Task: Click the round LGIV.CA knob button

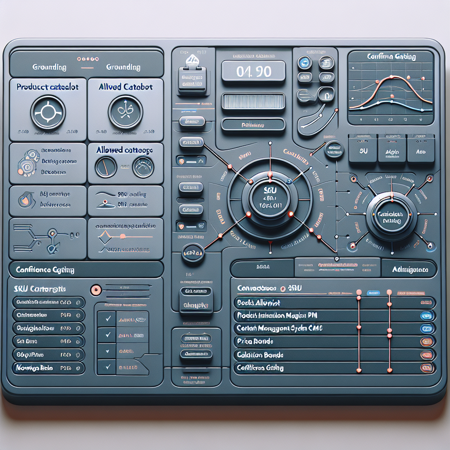Action: (193, 253)
